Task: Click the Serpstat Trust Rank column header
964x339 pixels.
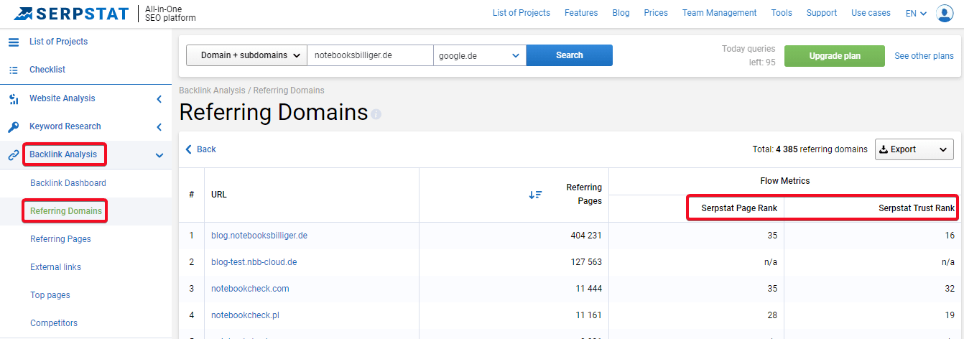Action: click(917, 208)
